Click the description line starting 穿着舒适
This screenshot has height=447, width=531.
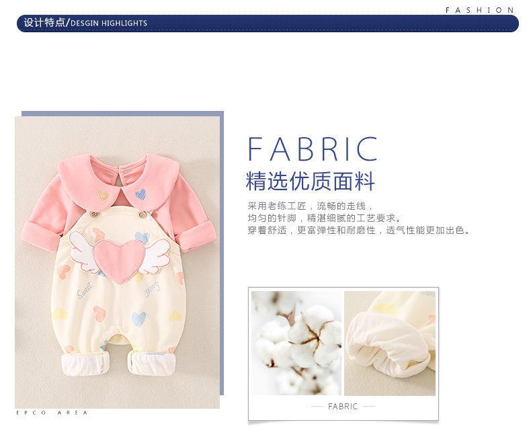pyautogui.click(x=358, y=231)
